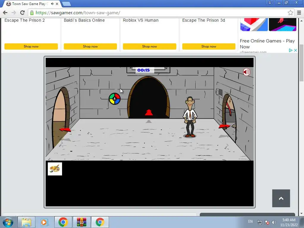Screen dimensions: 304x228
Task: Click the browser back arrow
Action: coord(5,13)
